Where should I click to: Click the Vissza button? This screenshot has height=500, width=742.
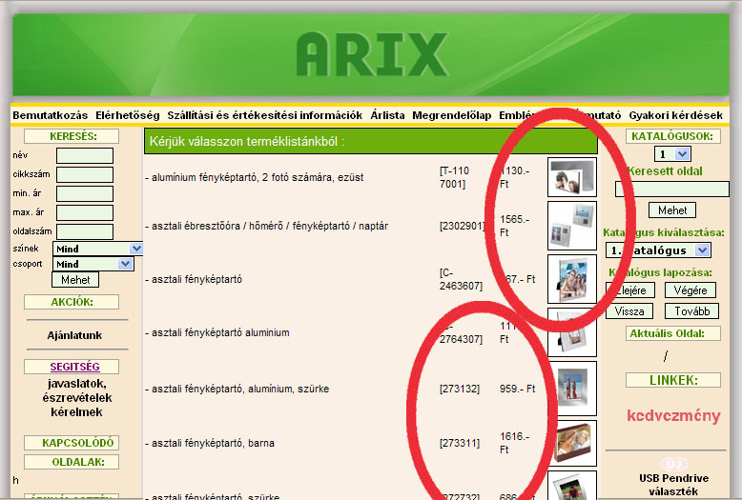(x=629, y=311)
